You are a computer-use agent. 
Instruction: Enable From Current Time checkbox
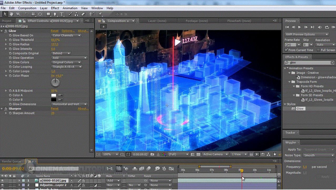(286, 50)
